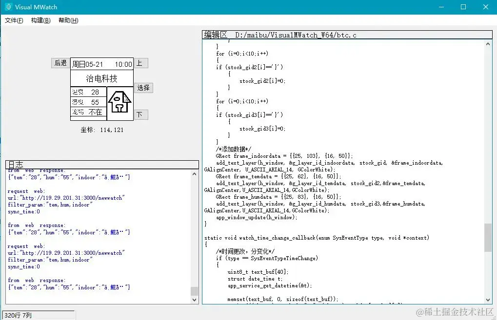Click the GRect frame_humdata code line
The height and width of the screenshot is (320, 497).
pyautogui.click(x=278, y=197)
